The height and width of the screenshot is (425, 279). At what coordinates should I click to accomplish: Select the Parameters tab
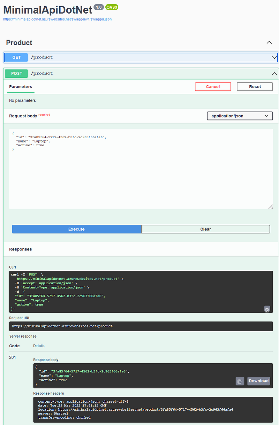[21, 87]
